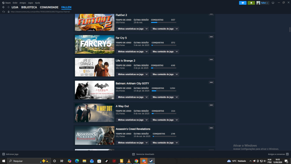The width and height of the screenshot is (291, 164).
Task: Expand FlatOut 2 Meu conteúdo do jogo
Action: click(x=165, y=29)
